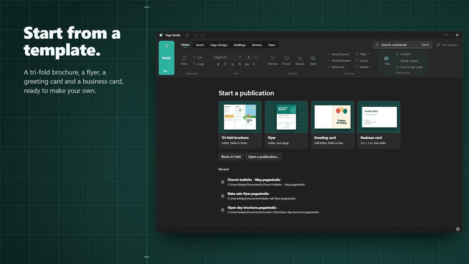Click the Blank tri-fold button

pyautogui.click(x=231, y=157)
